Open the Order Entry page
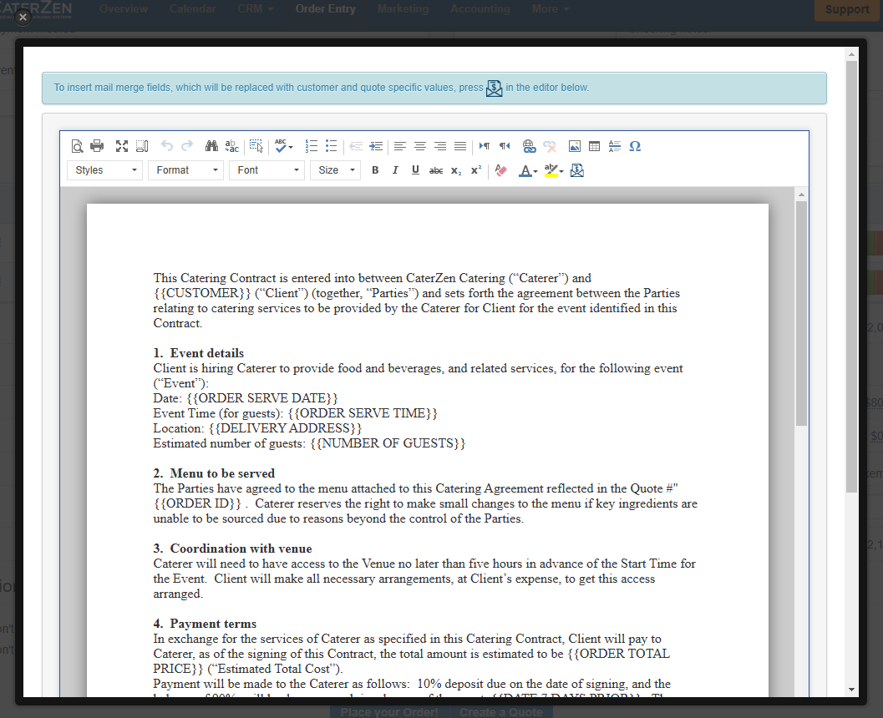 click(326, 9)
